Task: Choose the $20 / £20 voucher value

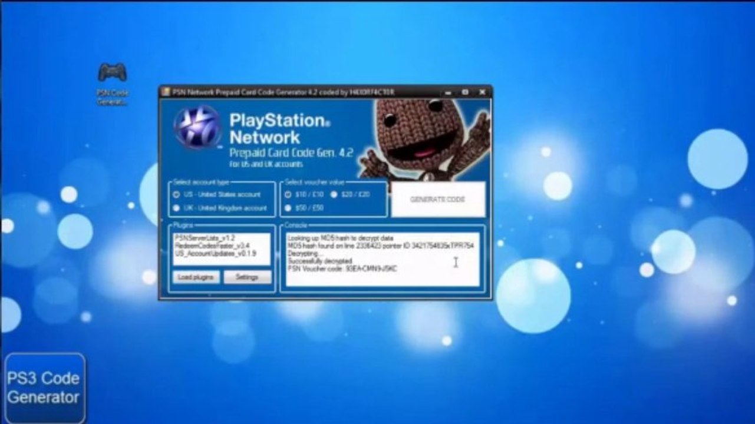Action: coord(350,194)
